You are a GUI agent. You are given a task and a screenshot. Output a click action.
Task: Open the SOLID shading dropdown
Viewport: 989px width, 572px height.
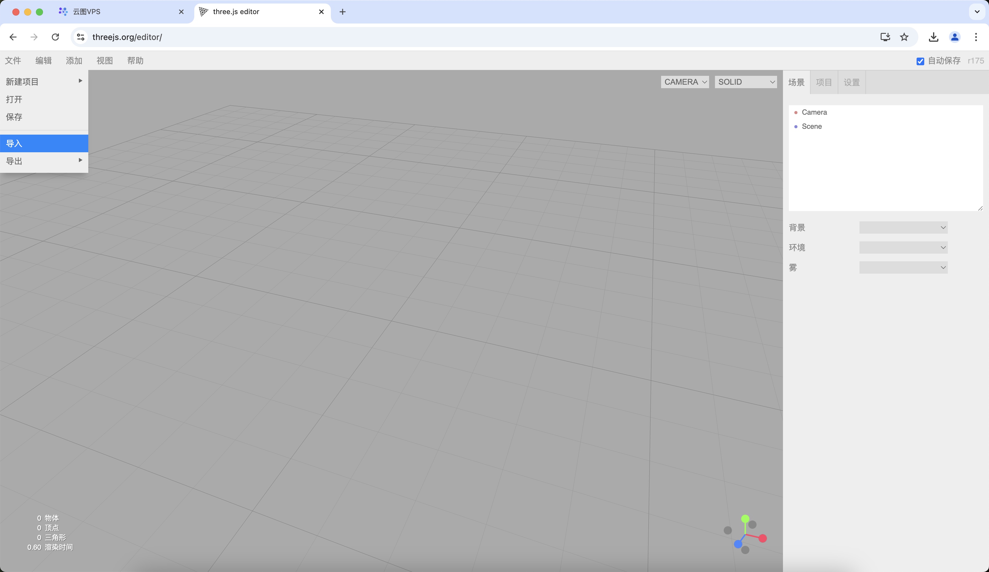[746, 82]
